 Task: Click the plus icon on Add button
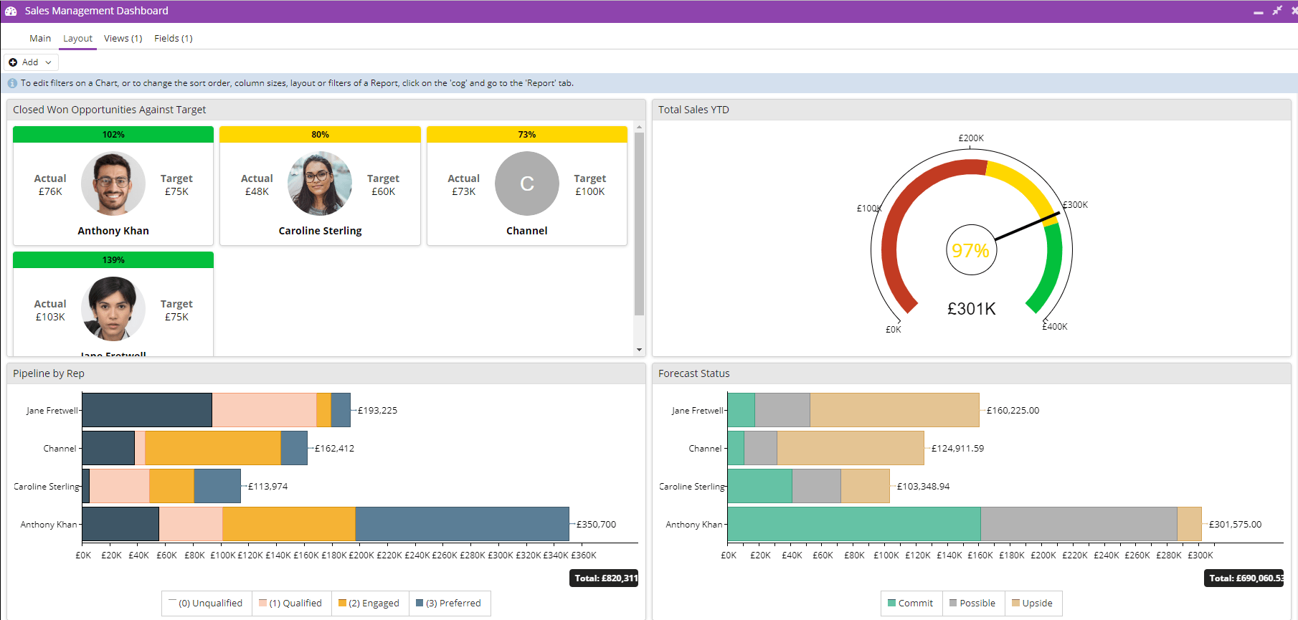pyautogui.click(x=13, y=62)
